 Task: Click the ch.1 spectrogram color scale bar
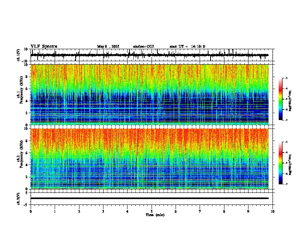(x=281, y=99)
